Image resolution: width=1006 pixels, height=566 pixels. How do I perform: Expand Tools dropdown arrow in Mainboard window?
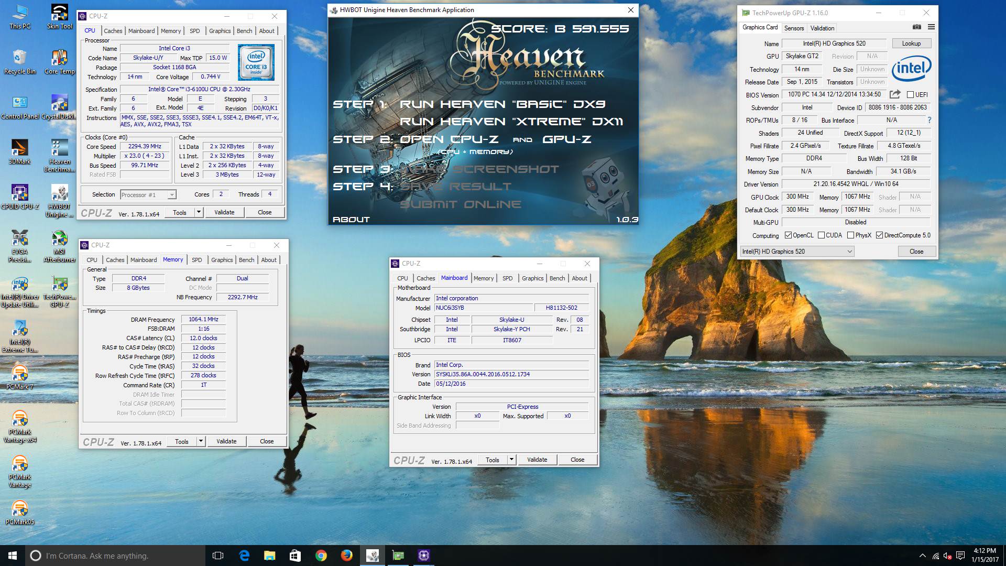click(511, 460)
